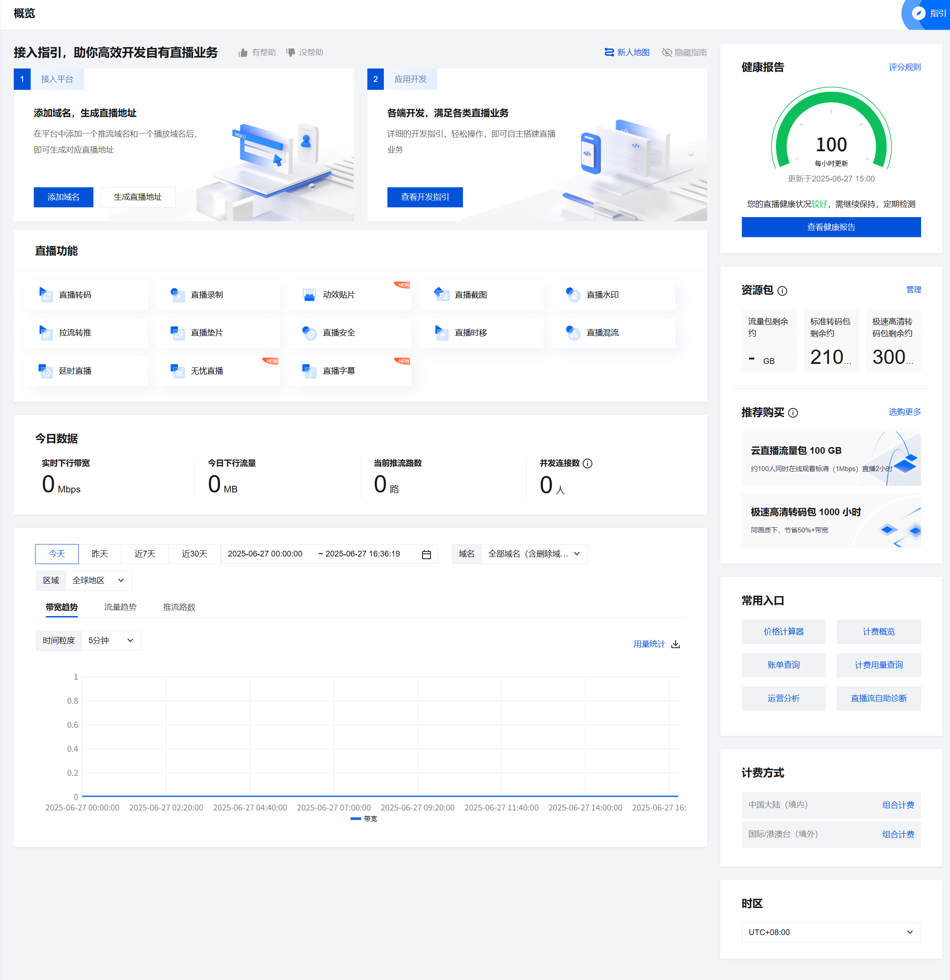Click info icon next to 并发连接数
Viewport: 950px width, 980px height.
coord(588,463)
